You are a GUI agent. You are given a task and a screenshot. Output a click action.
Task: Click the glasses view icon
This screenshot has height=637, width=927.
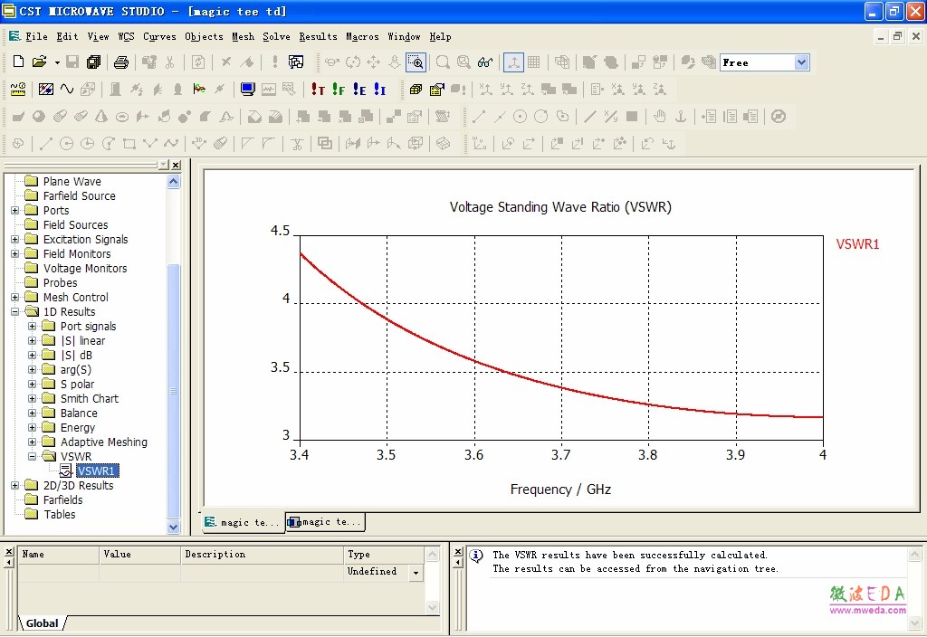[485, 62]
